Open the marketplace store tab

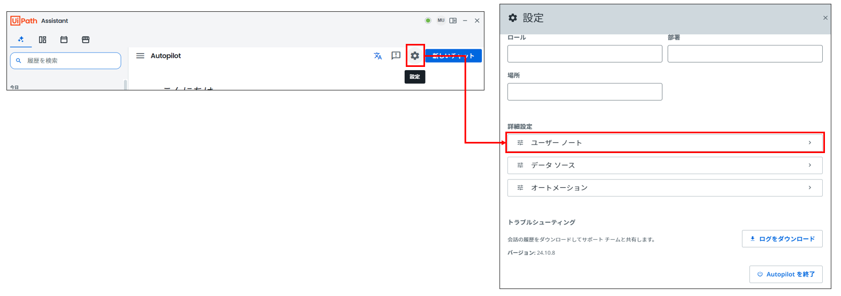click(86, 40)
